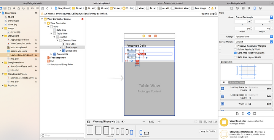Expand the Row Image outline item
274x140 pixels.
coord(61,47)
